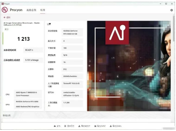This screenshot has height=131, width=176.
Task: Click the 发布 cloud upload button
Action: coord(57,126)
